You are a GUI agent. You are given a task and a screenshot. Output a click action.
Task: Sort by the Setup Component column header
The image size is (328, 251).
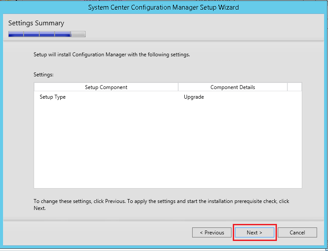pyautogui.click(x=106, y=87)
